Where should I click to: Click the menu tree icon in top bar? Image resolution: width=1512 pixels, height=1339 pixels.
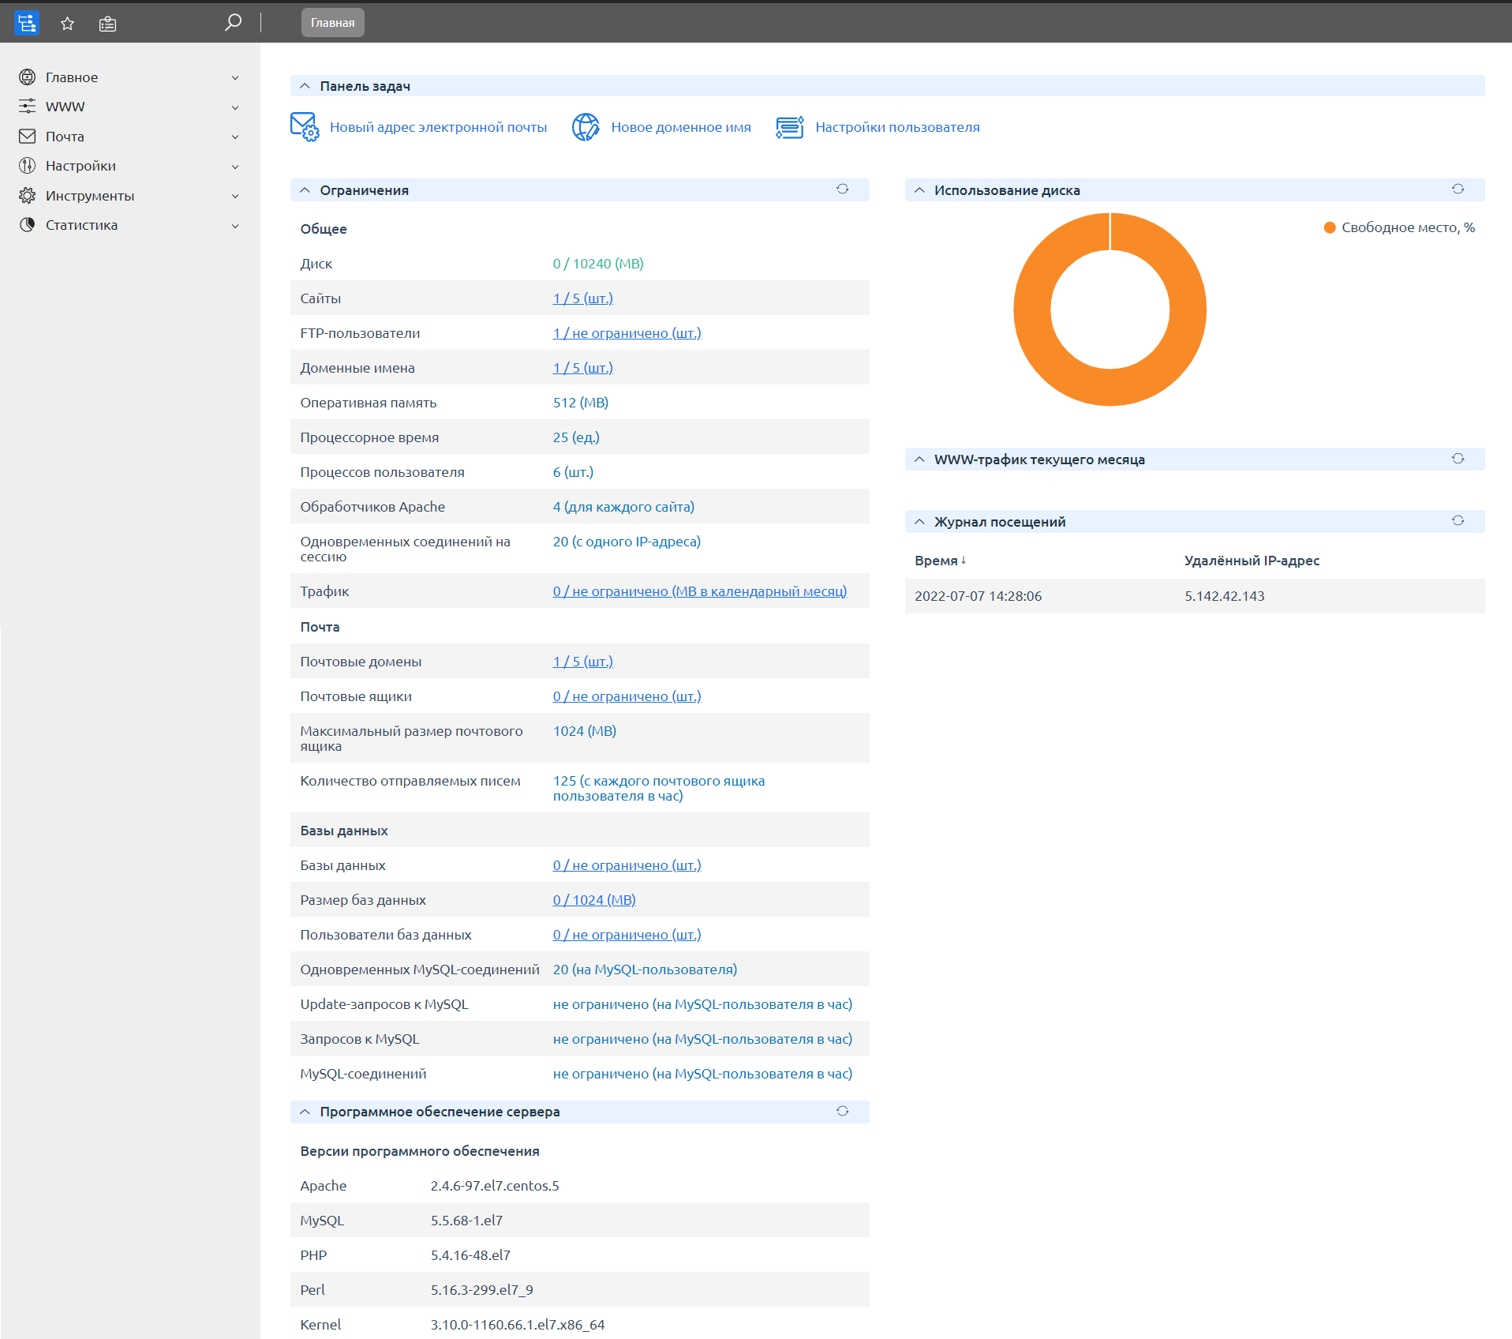27,23
